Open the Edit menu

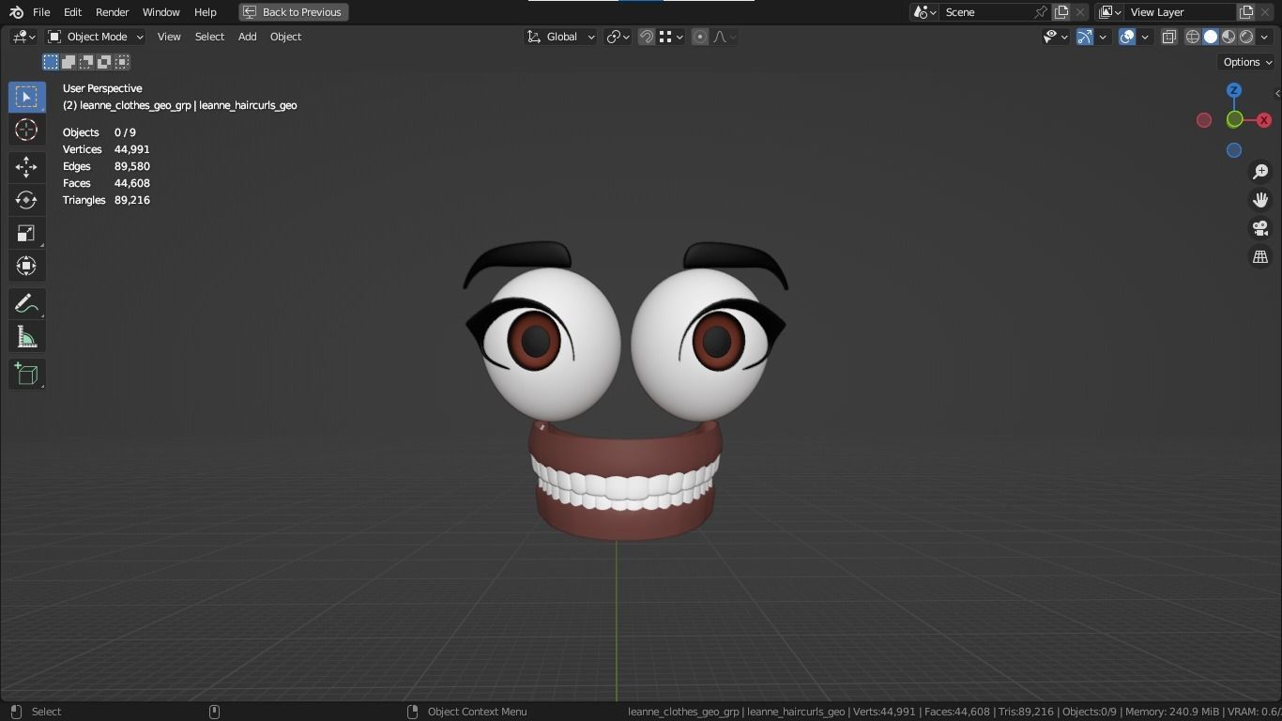(x=72, y=12)
